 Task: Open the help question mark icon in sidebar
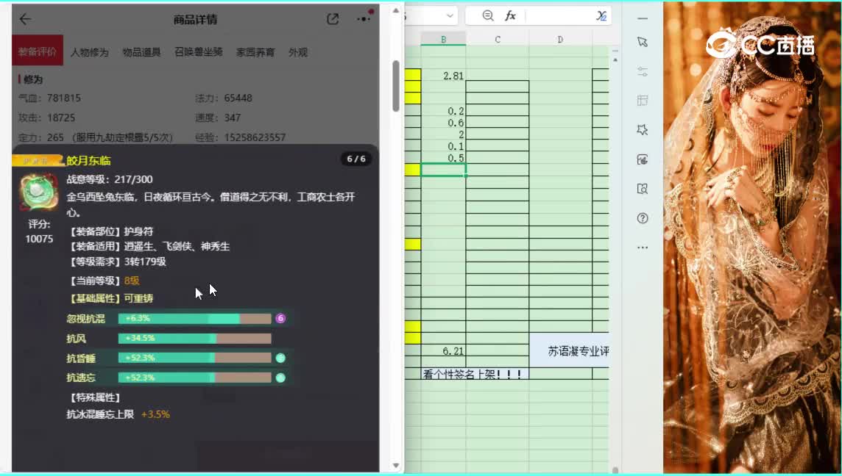[643, 218]
